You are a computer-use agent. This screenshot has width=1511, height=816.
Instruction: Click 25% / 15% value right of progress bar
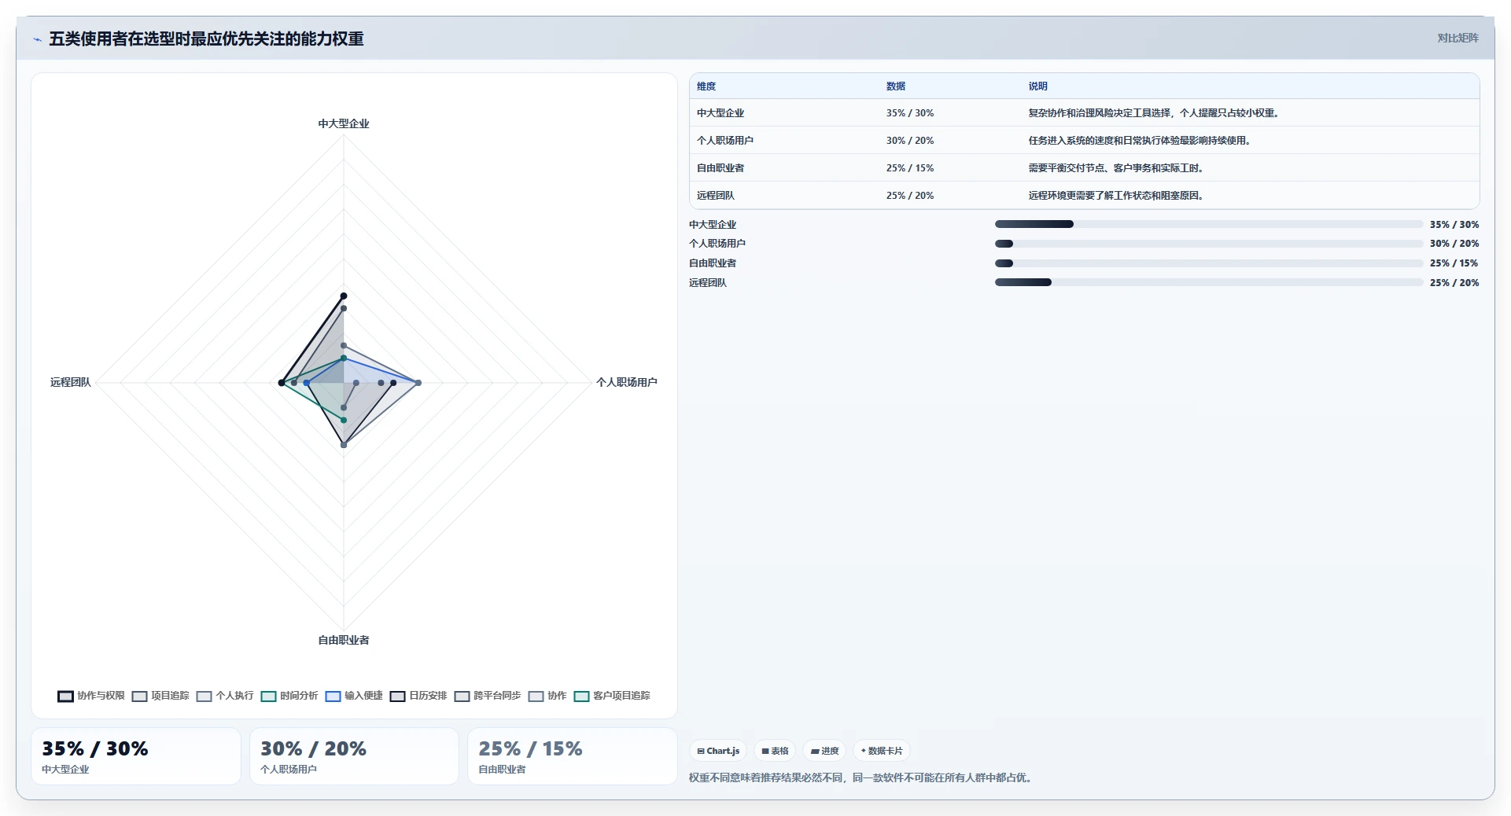pos(1454,263)
